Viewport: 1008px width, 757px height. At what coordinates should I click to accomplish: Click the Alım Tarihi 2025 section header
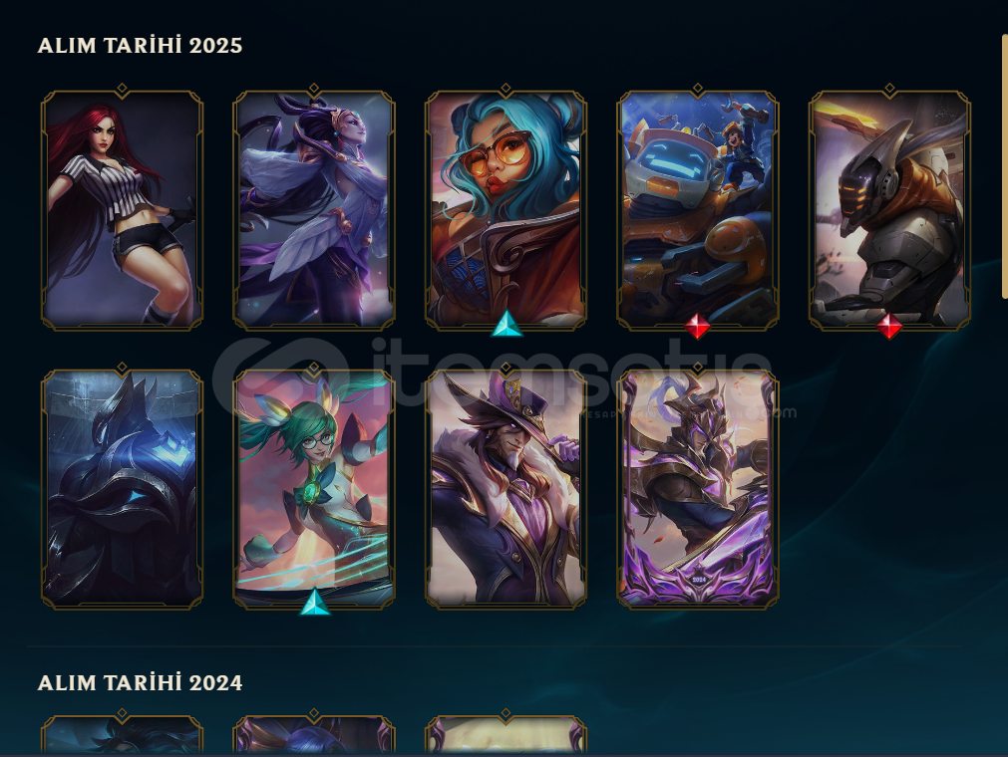pyautogui.click(x=141, y=46)
